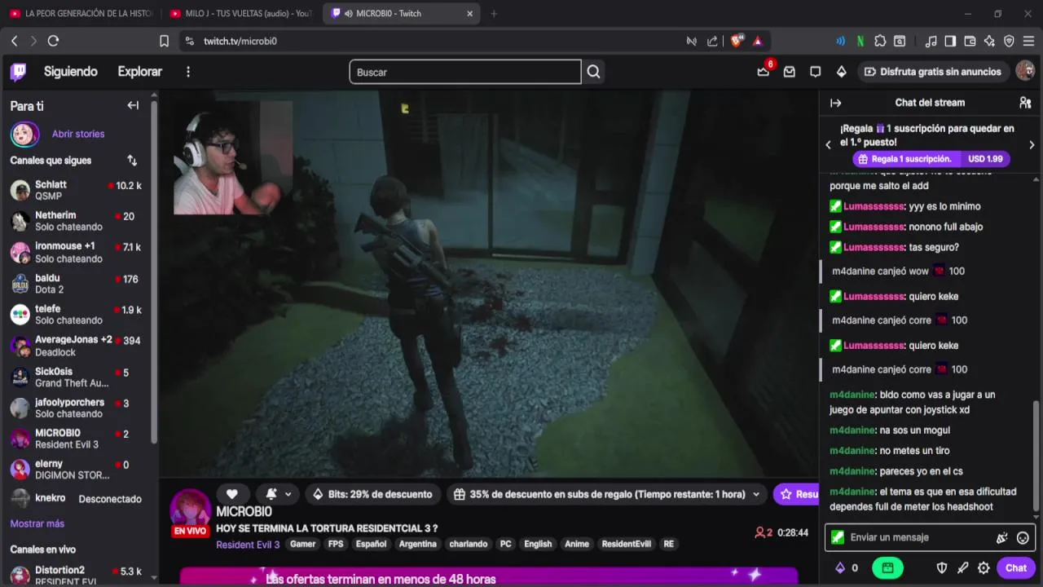Screen dimensions: 1043x587
Task: Select the Anime tag
Action: pyautogui.click(x=577, y=544)
